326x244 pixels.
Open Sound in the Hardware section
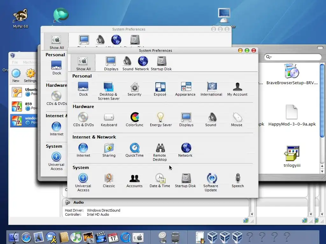211,119
